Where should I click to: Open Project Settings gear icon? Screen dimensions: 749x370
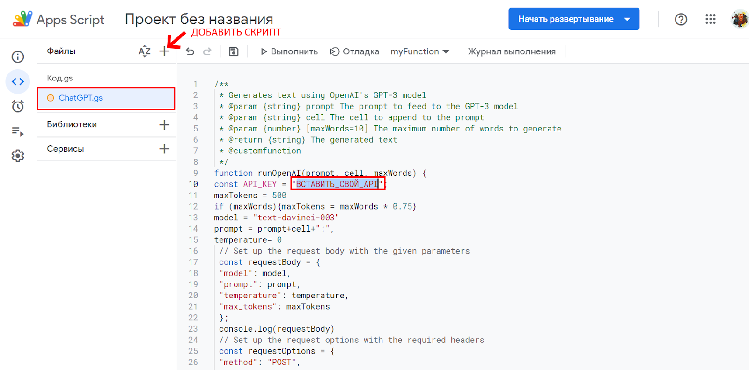click(x=18, y=156)
